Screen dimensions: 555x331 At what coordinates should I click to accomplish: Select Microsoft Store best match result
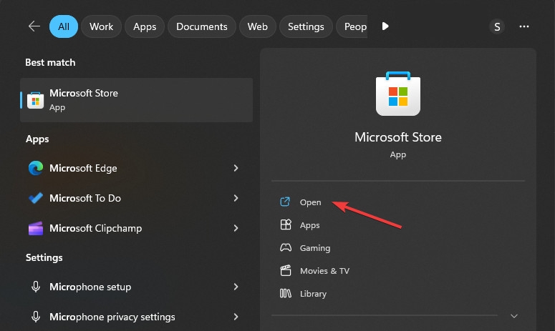click(x=136, y=100)
